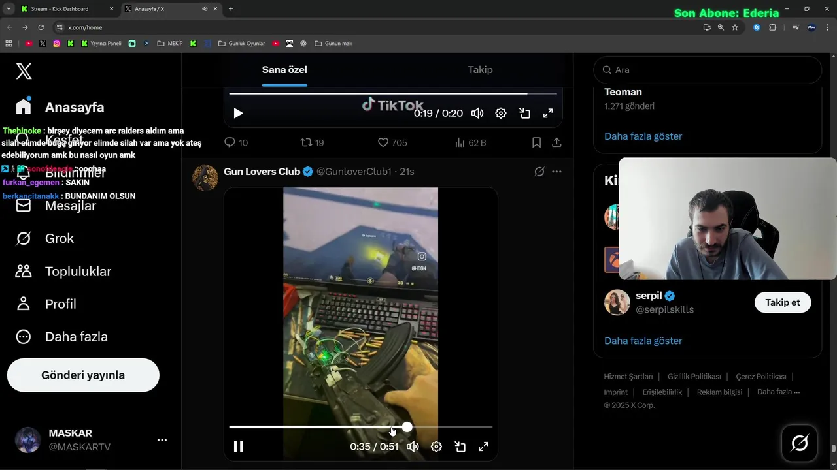Image resolution: width=837 pixels, height=470 pixels.
Task: Open a new browser tab
Action: (231, 9)
